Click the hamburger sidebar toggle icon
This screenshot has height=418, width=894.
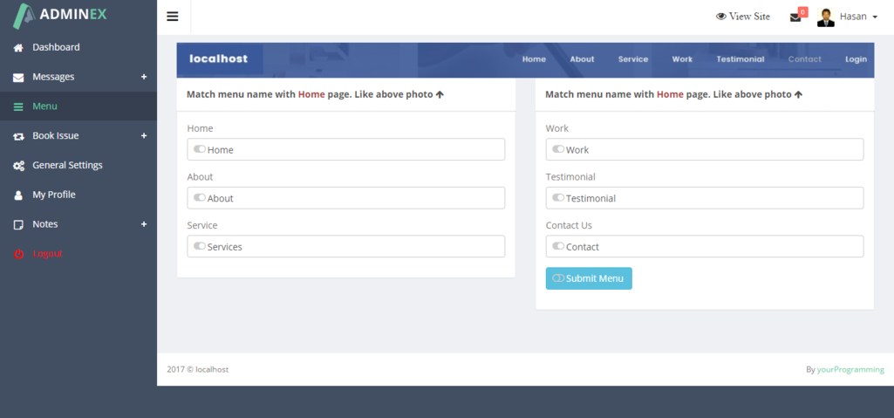[x=173, y=17]
